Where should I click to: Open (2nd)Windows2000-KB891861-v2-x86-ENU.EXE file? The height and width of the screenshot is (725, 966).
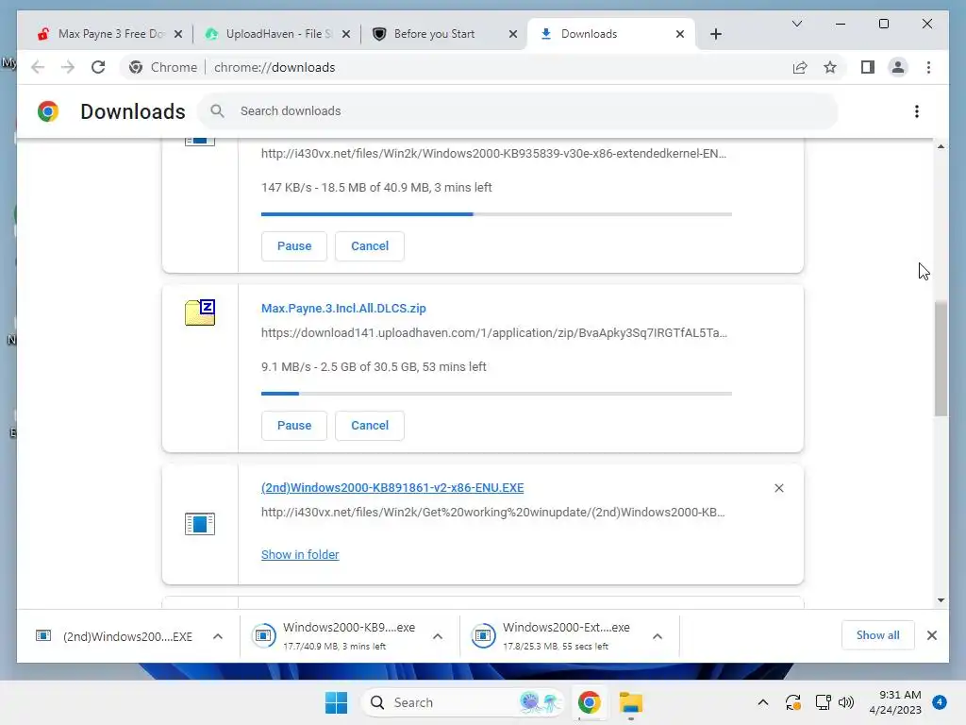392,488
